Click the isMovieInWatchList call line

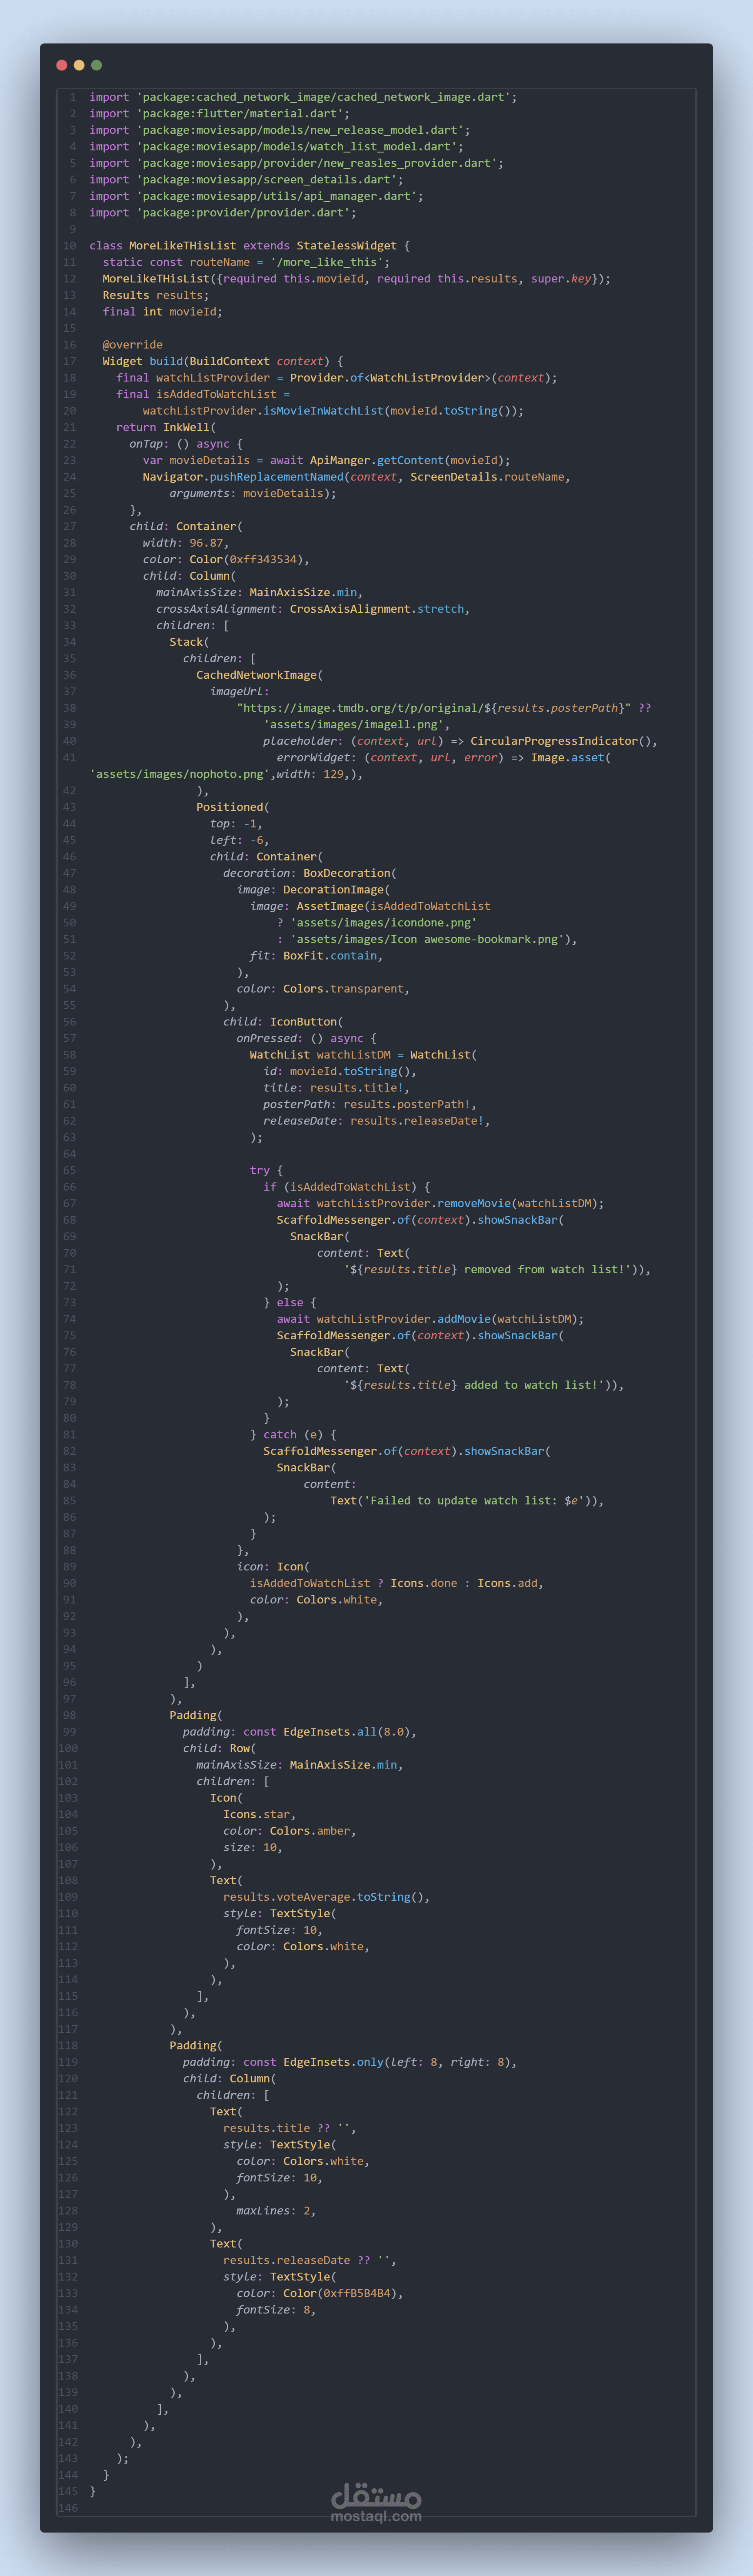tap(333, 411)
